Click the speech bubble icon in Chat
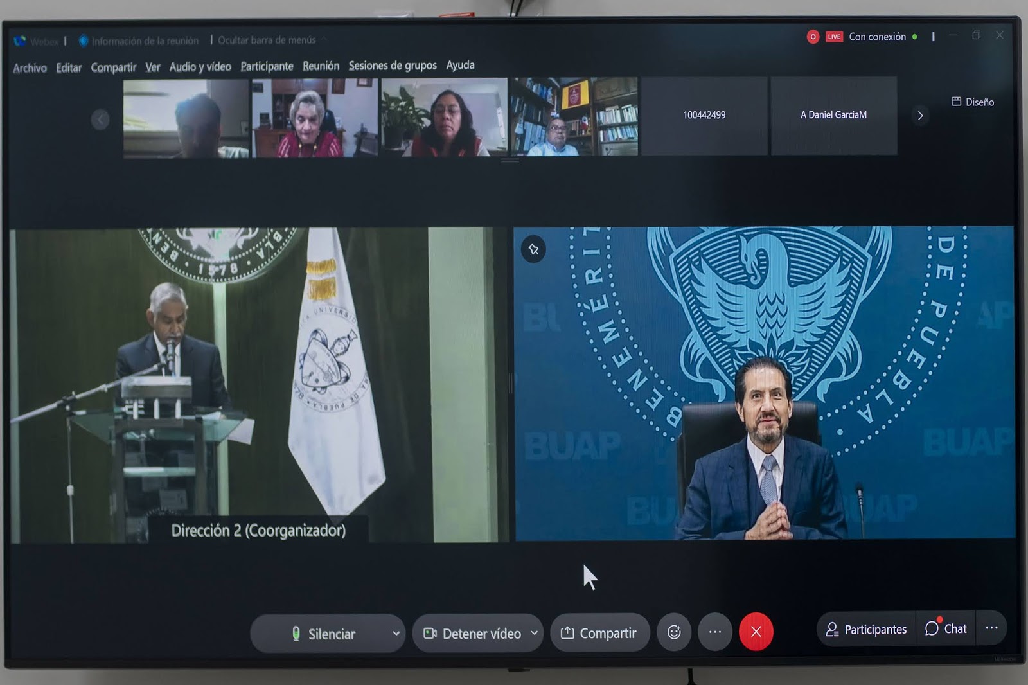 (x=932, y=628)
